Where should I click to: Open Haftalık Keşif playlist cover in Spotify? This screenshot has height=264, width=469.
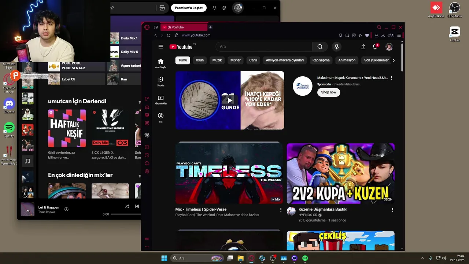point(67,128)
